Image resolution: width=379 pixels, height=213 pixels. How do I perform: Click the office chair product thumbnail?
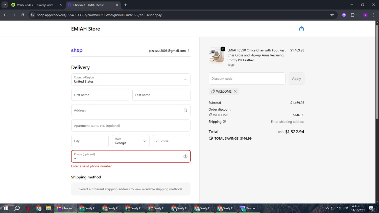click(216, 55)
